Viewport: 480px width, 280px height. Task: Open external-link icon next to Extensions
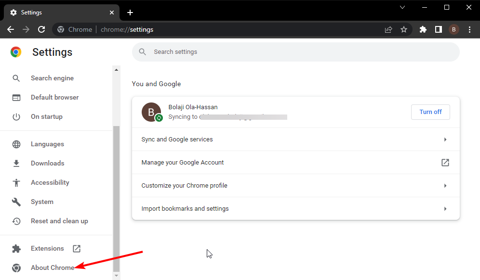[77, 249]
